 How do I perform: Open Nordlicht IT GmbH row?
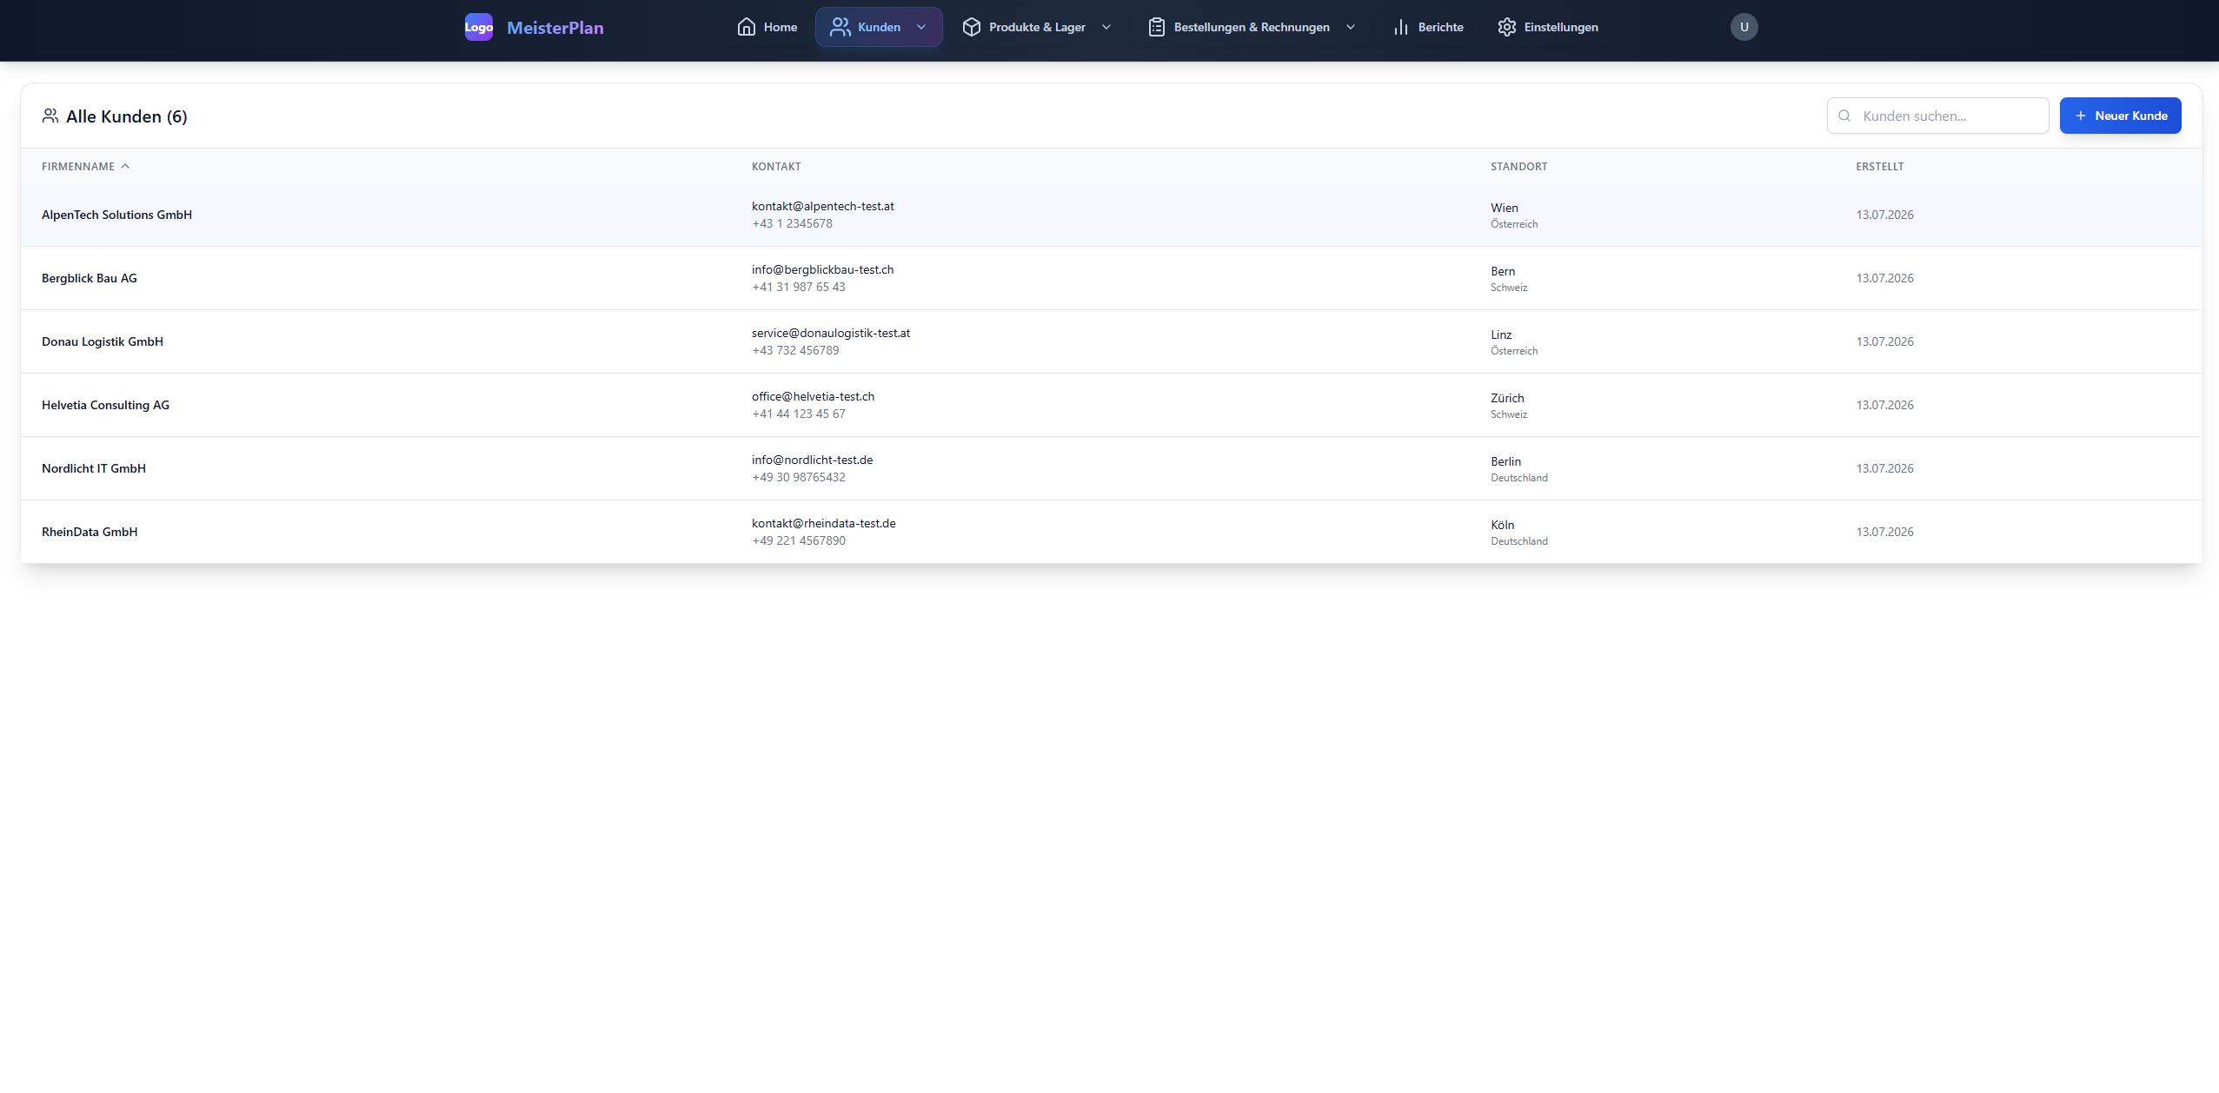[x=1111, y=468]
